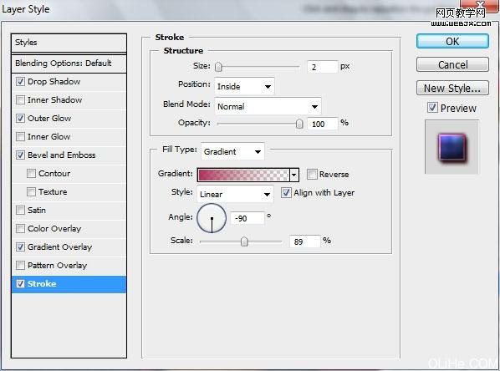Open the Fill Type dropdown
The height and width of the screenshot is (371, 500).
pos(232,152)
